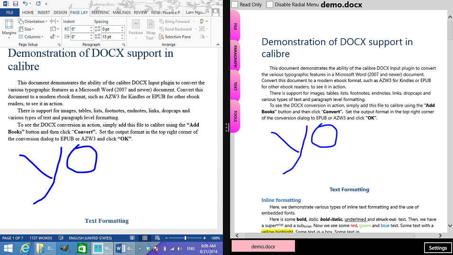Open the pink TOOLS side tab
Viewport: 453px width, 255px height.
coord(235,116)
